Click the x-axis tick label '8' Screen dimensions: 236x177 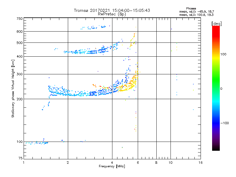coord(156,163)
